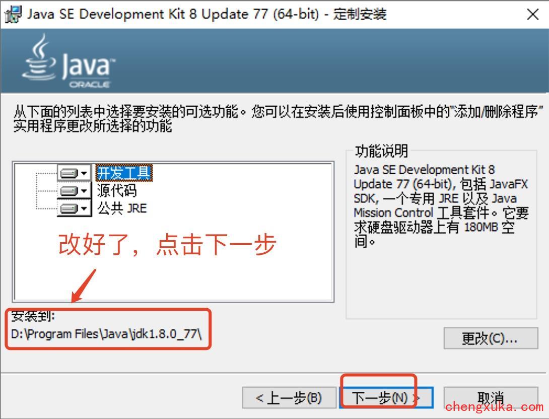
Task: Select the 公共 JRE feature item
Action: (x=122, y=208)
